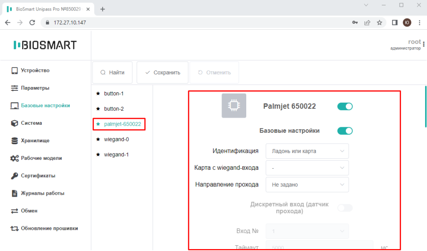Open the root user menu dots

click(424, 44)
